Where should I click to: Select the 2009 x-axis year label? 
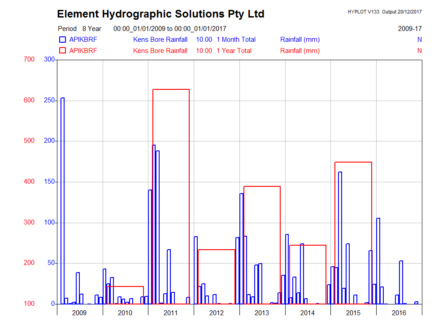tap(79, 313)
